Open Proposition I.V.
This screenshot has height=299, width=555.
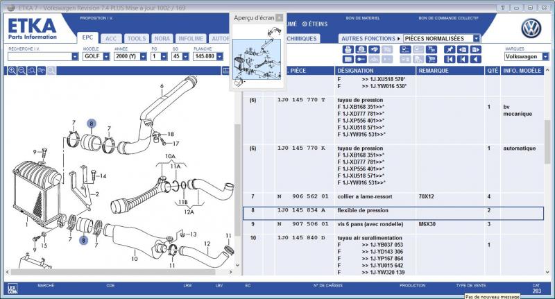click(x=96, y=18)
